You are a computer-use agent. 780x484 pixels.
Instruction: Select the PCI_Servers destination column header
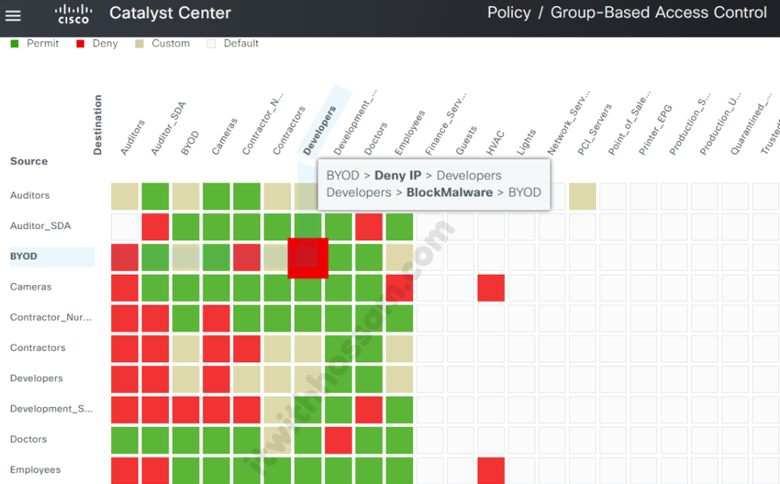pyautogui.click(x=594, y=129)
